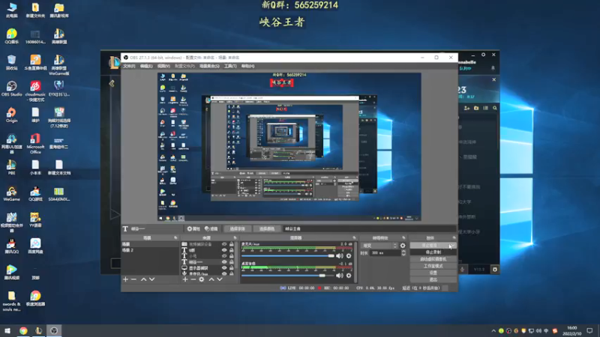Open the 渐变 transition type dropdown
The height and width of the screenshot is (337, 600).
pos(379,246)
